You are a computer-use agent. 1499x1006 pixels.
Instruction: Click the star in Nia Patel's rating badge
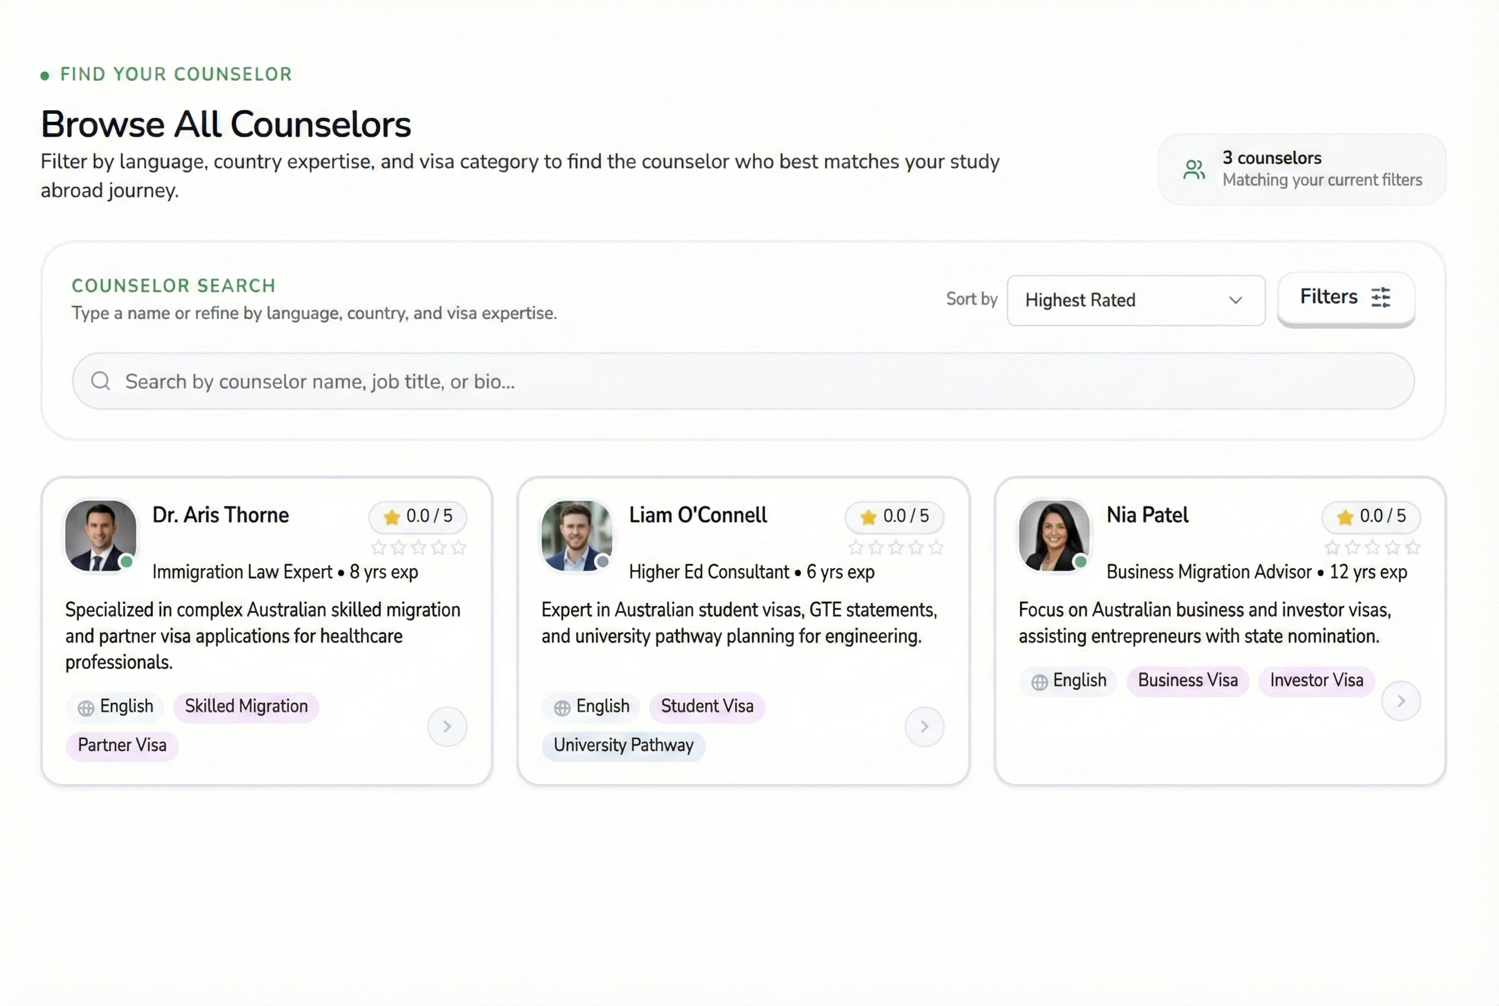coord(1344,517)
